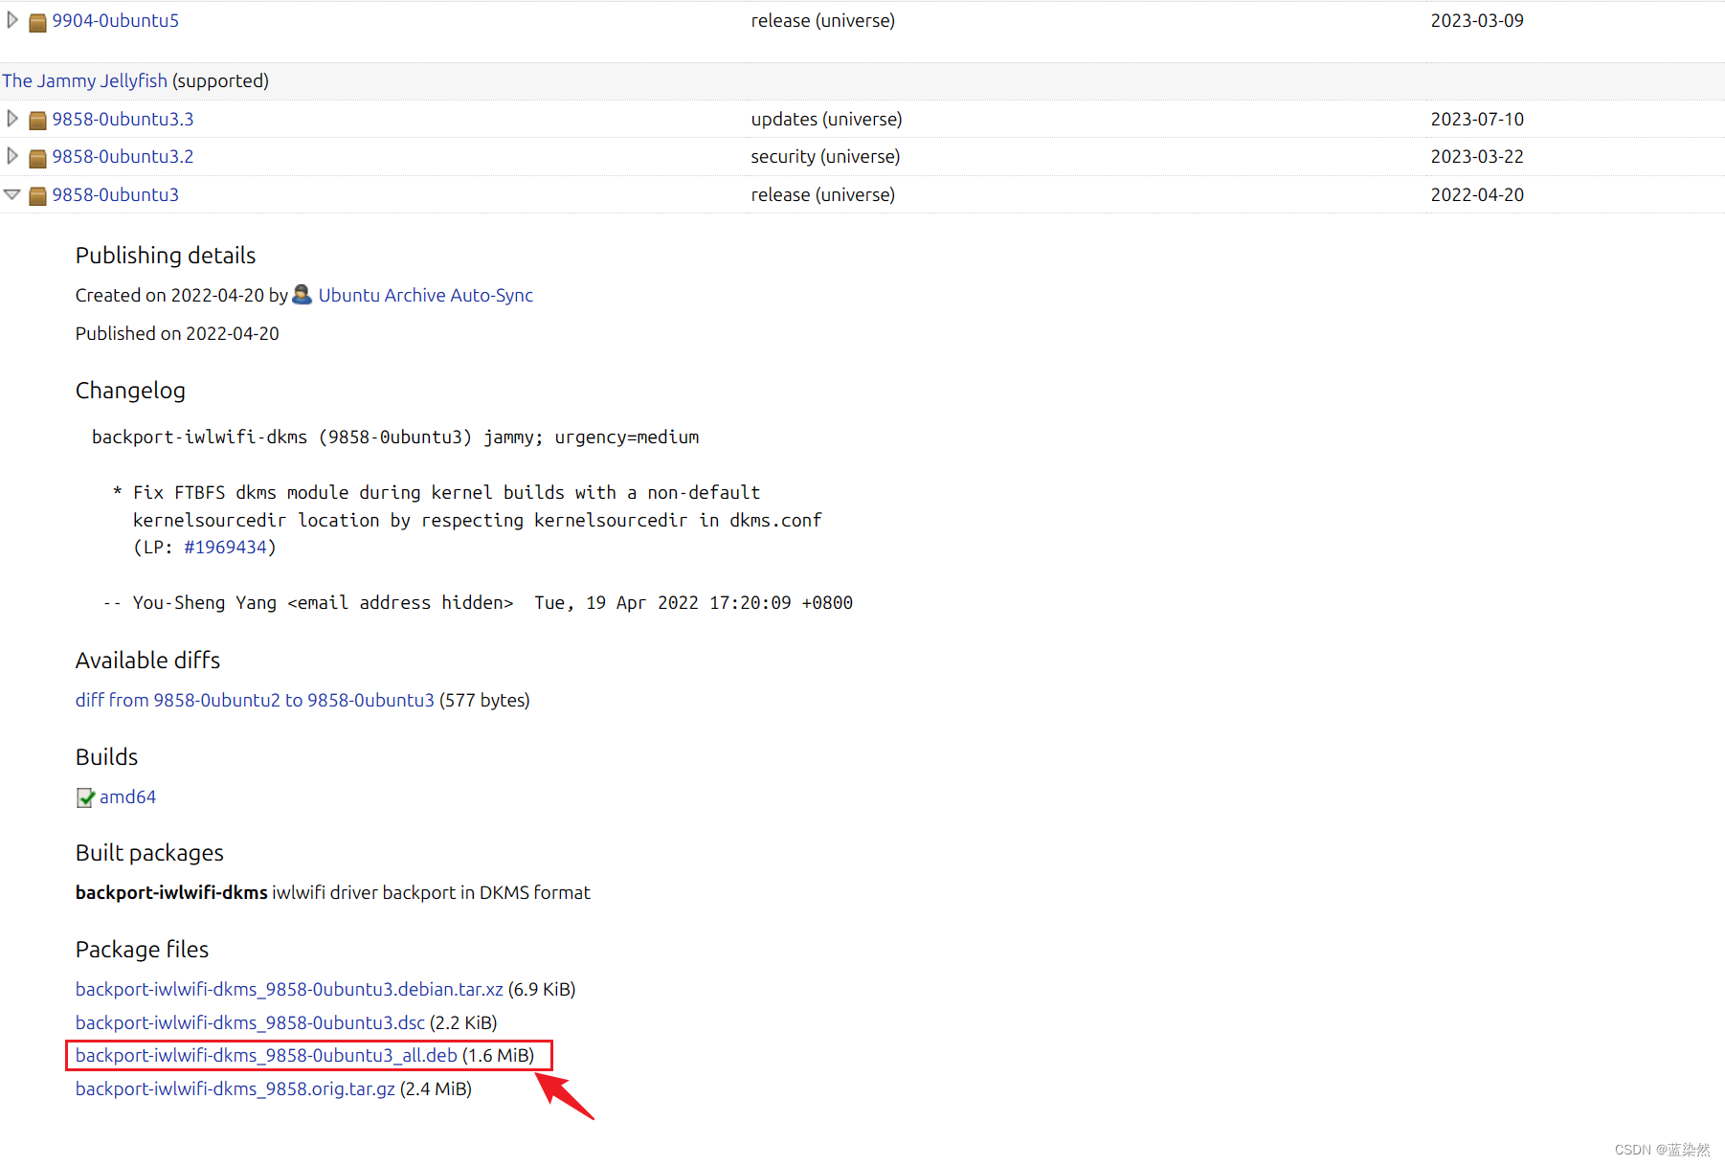Click package icon beside 9858-0ubuntu3.2
The image size is (1725, 1166).
coord(37,158)
